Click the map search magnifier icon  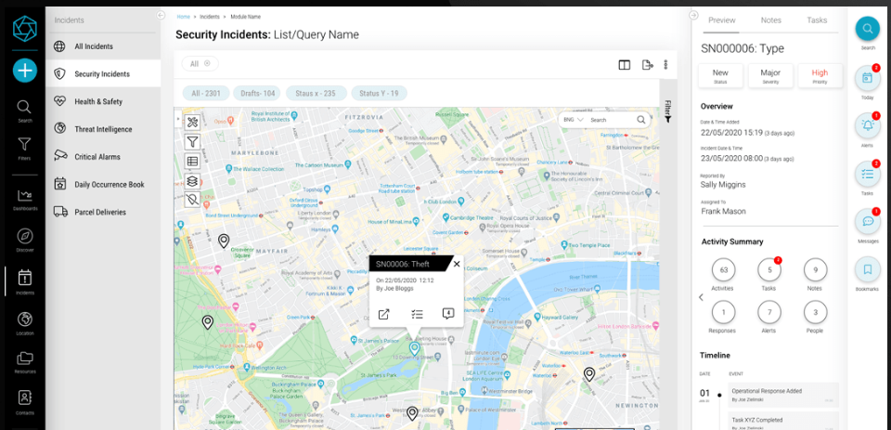point(641,120)
